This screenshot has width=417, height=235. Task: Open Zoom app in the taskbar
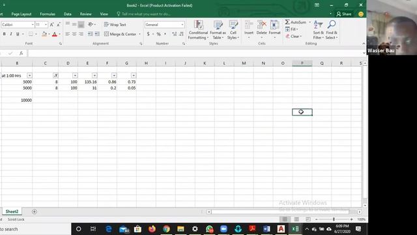pyautogui.click(x=223, y=229)
